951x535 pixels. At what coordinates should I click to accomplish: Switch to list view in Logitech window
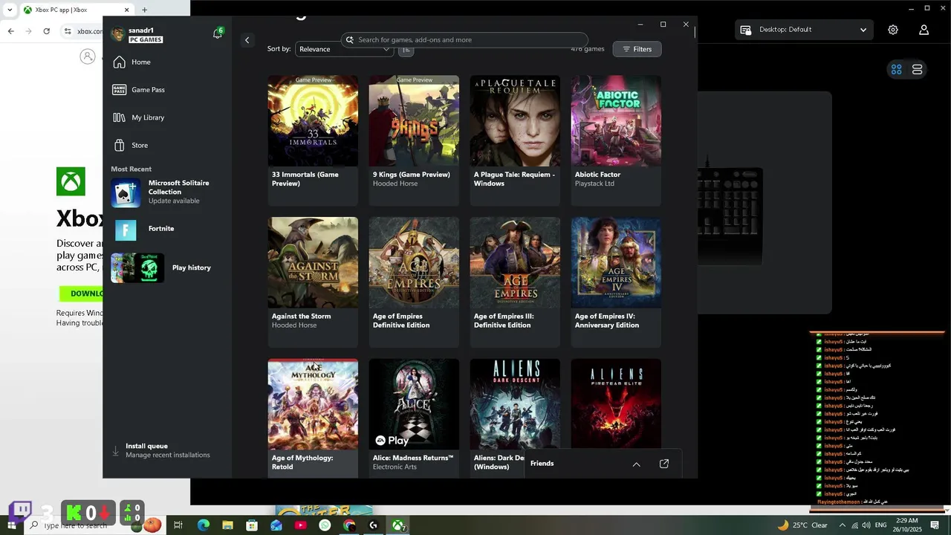[917, 69]
